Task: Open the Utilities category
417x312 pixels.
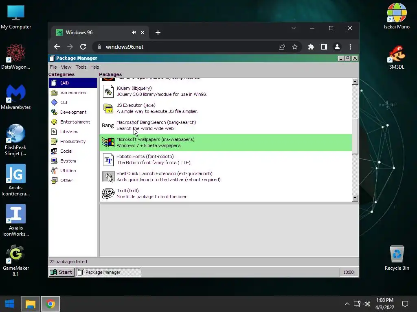Action: coord(72,171)
